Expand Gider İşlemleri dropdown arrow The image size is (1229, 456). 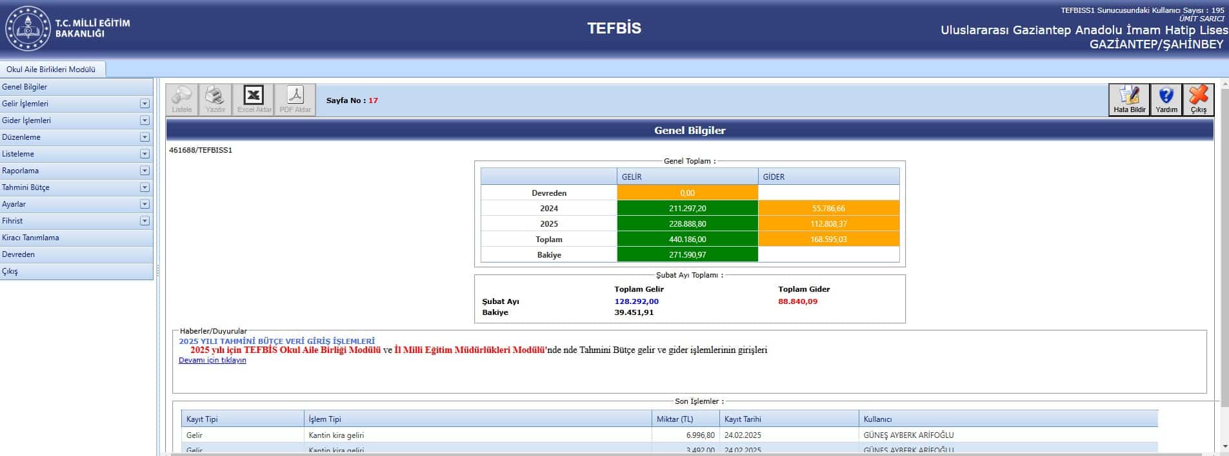click(x=145, y=120)
